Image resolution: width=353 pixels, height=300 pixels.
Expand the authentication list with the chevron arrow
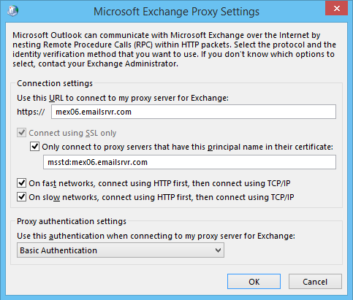(218, 250)
